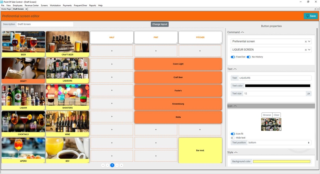Toggle the Icon fit switch
This screenshot has width=320, height=174.
[x=233, y=134]
